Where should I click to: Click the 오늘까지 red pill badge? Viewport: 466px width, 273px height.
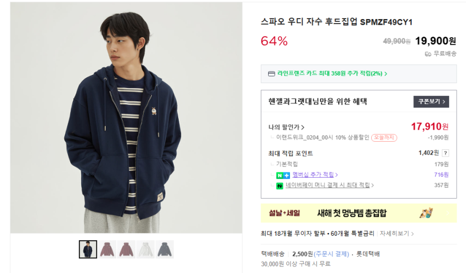click(384, 138)
